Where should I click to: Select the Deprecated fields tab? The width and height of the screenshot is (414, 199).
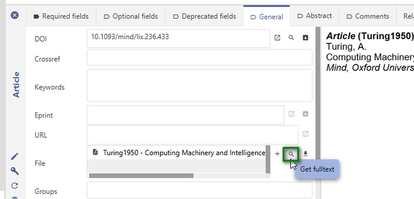click(205, 17)
